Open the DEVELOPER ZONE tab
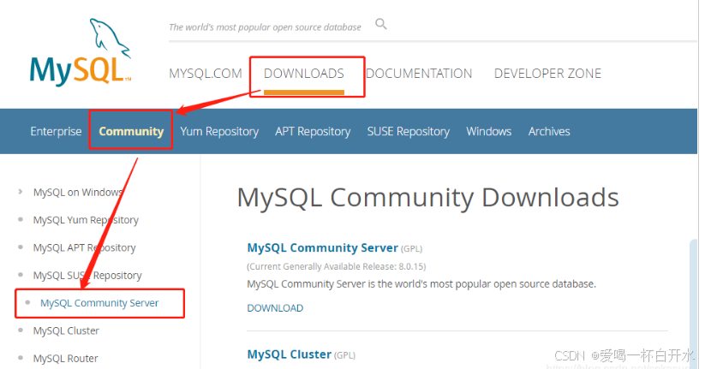 tap(547, 74)
